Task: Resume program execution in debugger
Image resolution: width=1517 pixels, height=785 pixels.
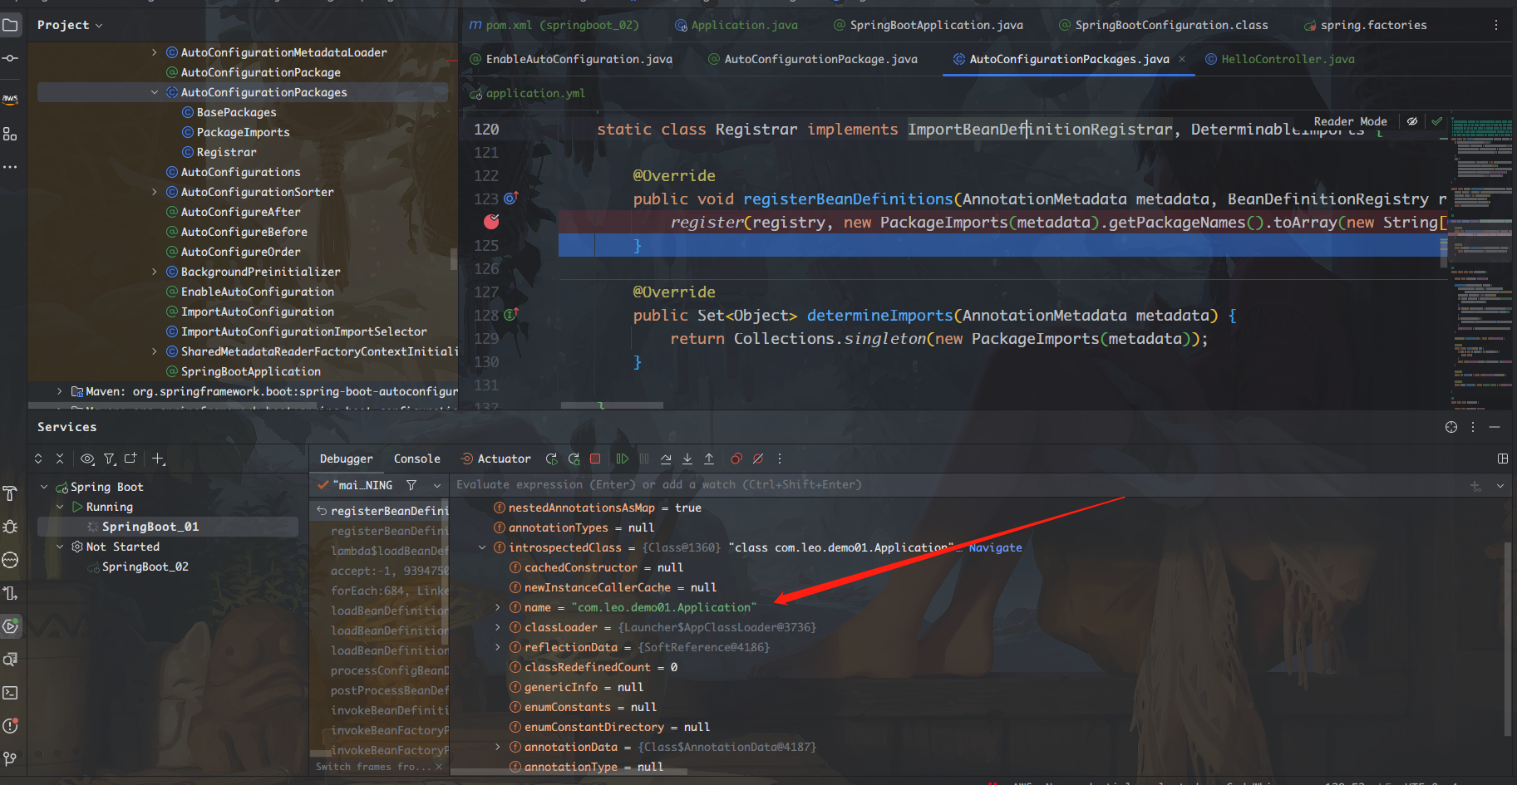Action: [x=622, y=459]
